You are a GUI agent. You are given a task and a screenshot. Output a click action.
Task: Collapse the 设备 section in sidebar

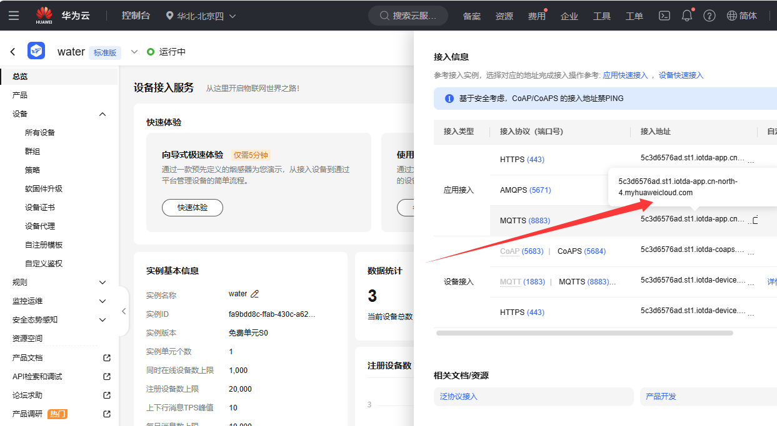click(x=102, y=114)
